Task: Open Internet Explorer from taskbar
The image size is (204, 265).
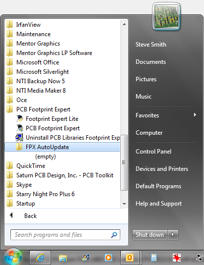Action: (40, 258)
